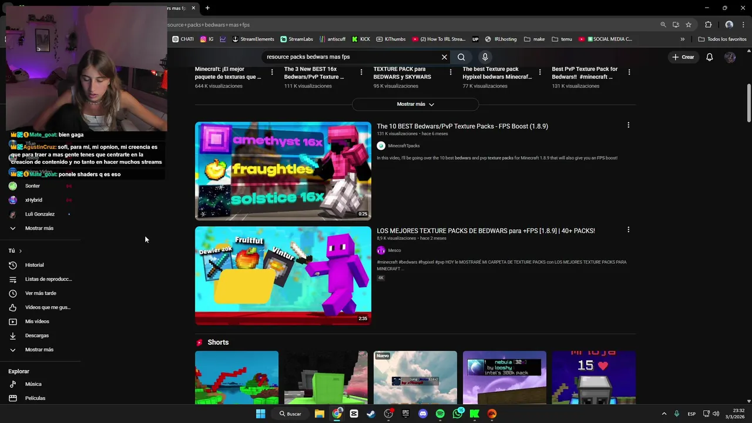Viewport: 752px width, 423px height.
Task: Grab the YouTube page vertical scrollbar
Action: (748, 103)
